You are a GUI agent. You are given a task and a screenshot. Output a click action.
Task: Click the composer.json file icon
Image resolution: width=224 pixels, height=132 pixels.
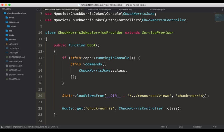tap(7, 61)
